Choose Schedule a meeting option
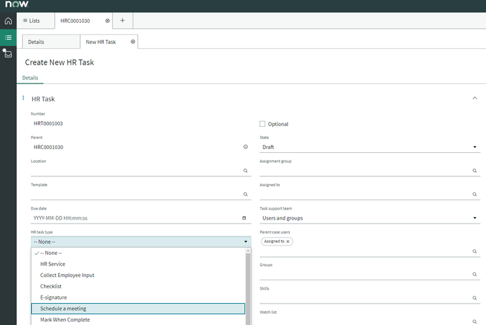Screen dimensions: 486x325 [x=138, y=308]
